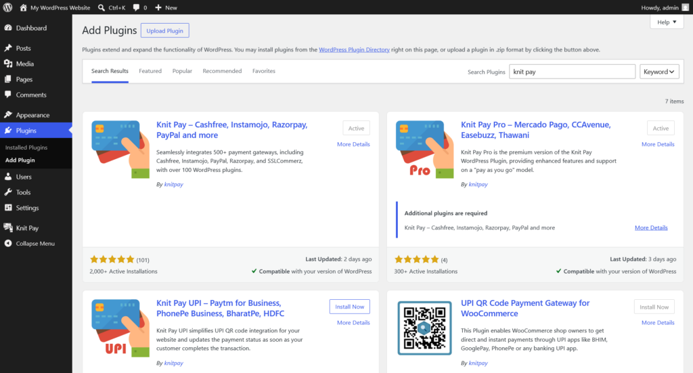
Task: Click the Tools wrench icon
Action: tap(8, 192)
